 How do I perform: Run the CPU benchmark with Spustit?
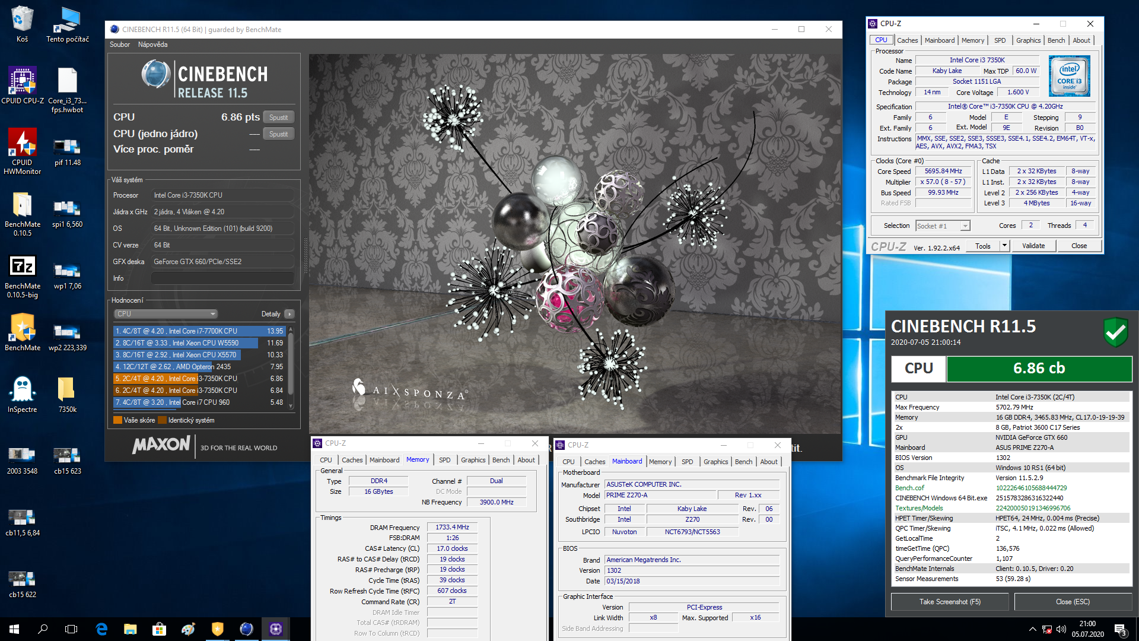278,118
